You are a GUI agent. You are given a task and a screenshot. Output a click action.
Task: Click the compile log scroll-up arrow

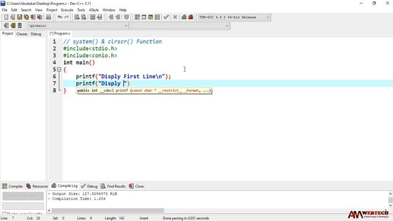[x=391, y=194]
